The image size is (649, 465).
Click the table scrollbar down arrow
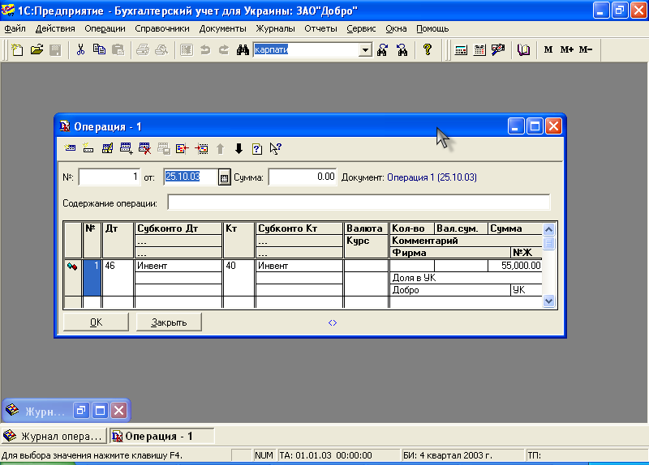click(x=549, y=301)
